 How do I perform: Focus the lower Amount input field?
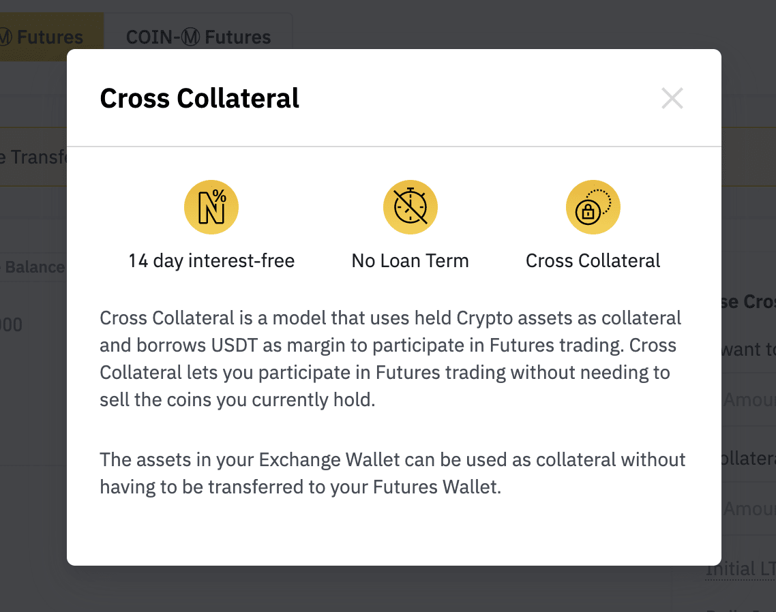point(748,508)
